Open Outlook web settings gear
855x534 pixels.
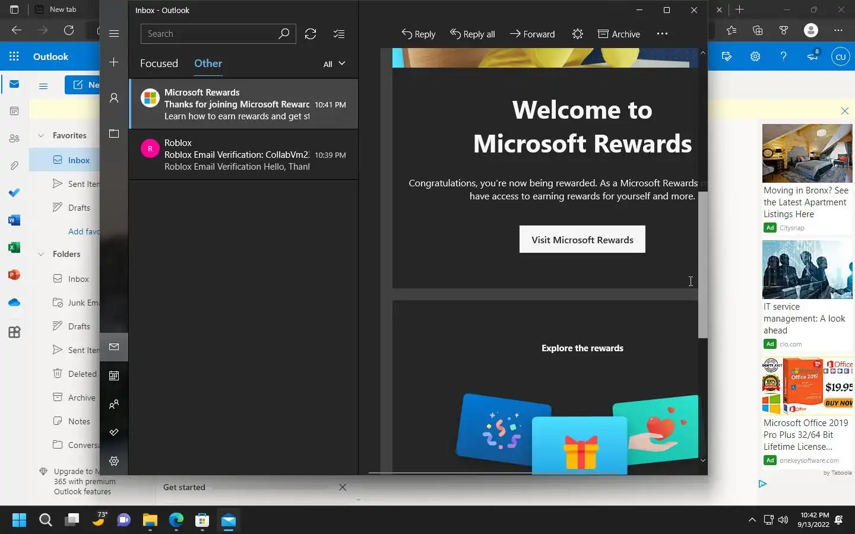[x=755, y=56]
